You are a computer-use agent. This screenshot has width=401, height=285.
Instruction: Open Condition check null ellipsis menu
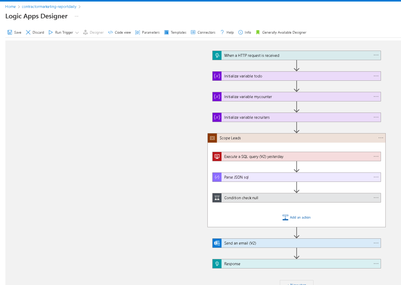pyautogui.click(x=376, y=198)
